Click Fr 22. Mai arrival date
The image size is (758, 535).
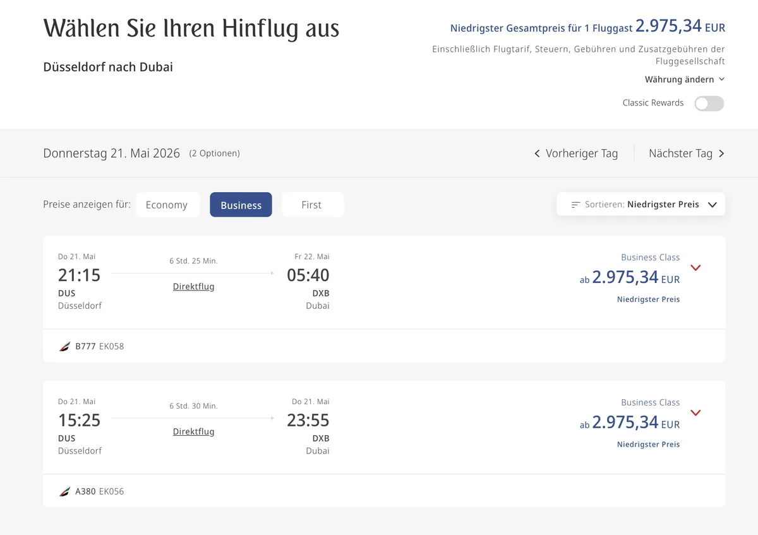pyautogui.click(x=312, y=256)
